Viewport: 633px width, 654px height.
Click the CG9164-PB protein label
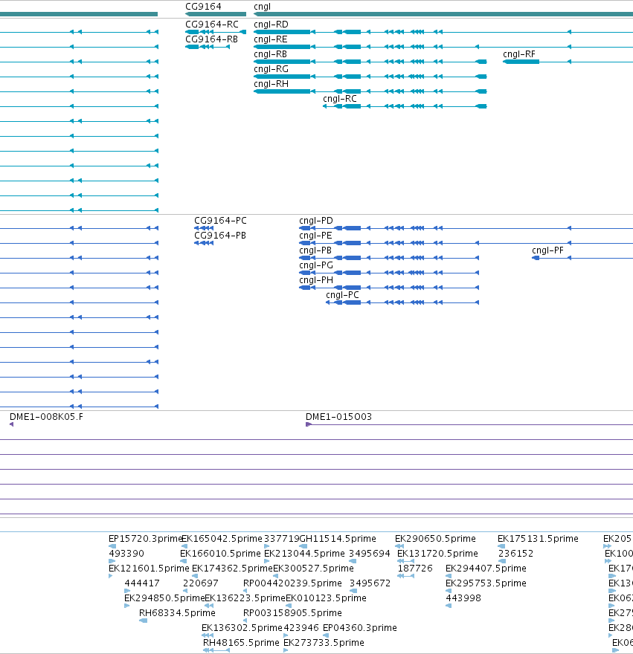pyautogui.click(x=220, y=236)
